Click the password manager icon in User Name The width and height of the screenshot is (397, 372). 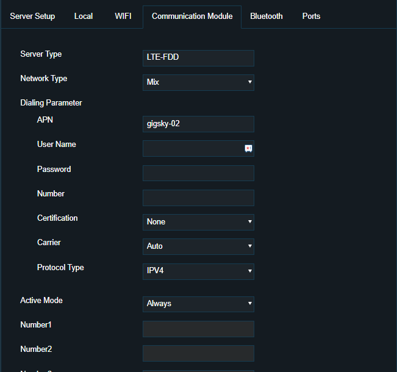click(248, 148)
